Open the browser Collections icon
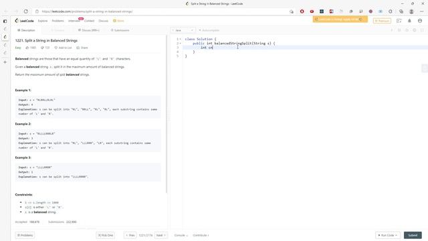The height and width of the screenshot is (241, 428). 401,11
